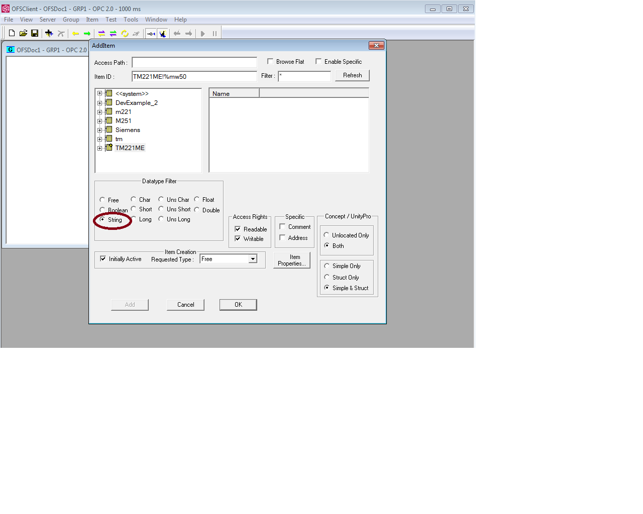Click the yellow circular refresh arrows icon
643x514 pixels.
click(125, 34)
